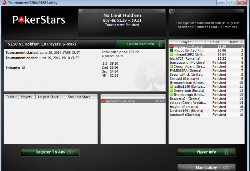Viewport: 250px width, 171px height.
Task: Click the dark green marker beside jkkpot
Action: click(x=171, y=50)
